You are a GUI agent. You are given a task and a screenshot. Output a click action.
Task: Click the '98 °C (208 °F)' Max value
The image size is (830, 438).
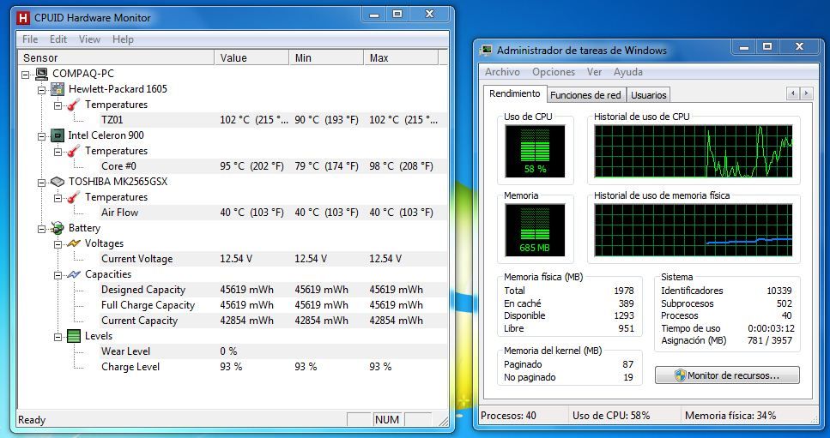coord(401,166)
